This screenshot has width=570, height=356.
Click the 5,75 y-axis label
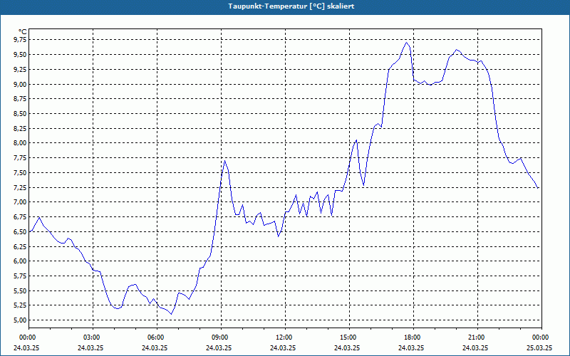(21, 276)
